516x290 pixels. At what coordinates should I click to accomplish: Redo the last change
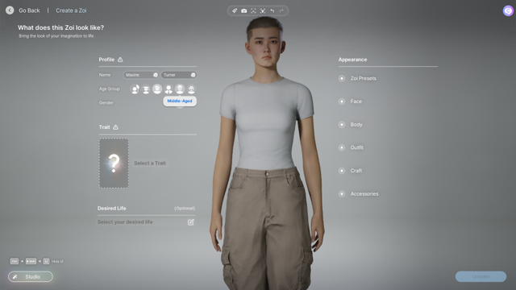click(x=281, y=10)
